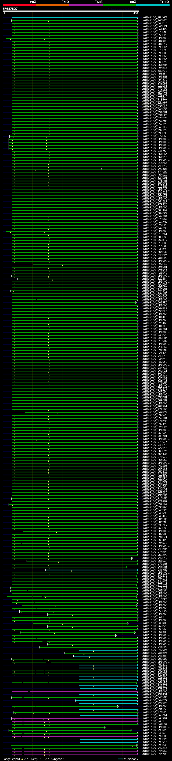Click hit label UniRef100_C7SB44

tap(154, 97)
